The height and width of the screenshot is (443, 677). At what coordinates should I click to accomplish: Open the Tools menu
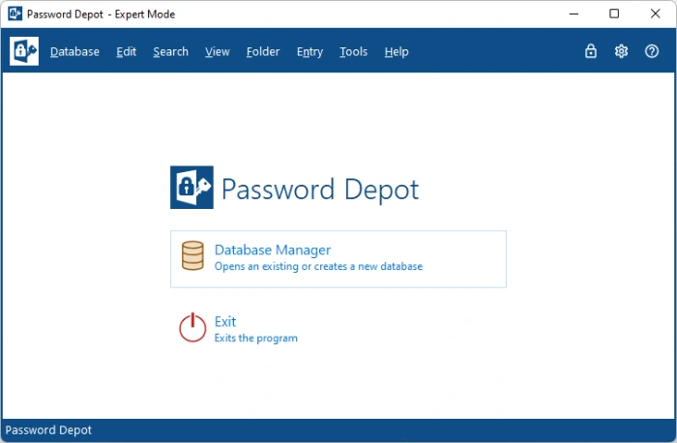[x=353, y=52]
